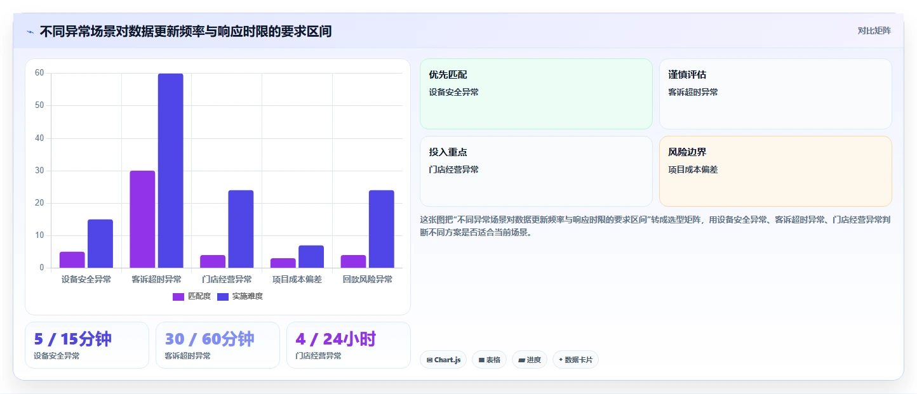Select the 4 / 24小时 stat card
This screenshot has width=917, height=394.
(x=349, y=345)
